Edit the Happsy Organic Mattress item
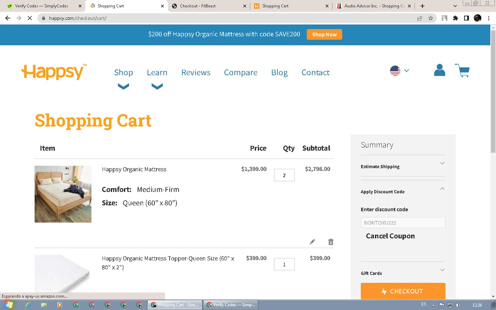This screenshot has width=496, height=310. (312, 242)
